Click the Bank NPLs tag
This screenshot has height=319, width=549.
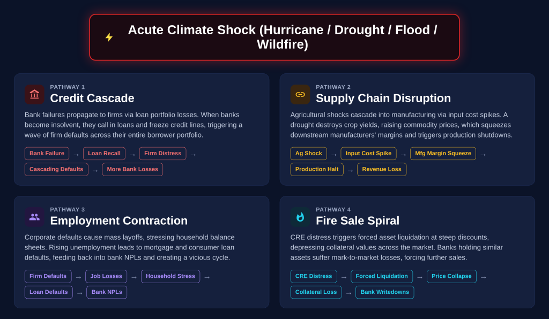click(x=107, y=292)
